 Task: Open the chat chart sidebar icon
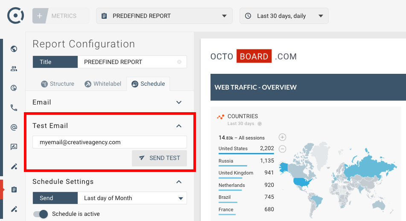[x=14, y=147]
